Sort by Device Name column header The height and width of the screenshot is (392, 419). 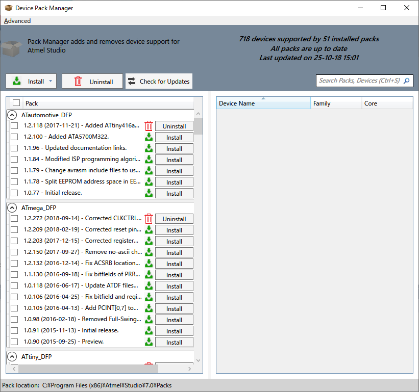[263, 103]
